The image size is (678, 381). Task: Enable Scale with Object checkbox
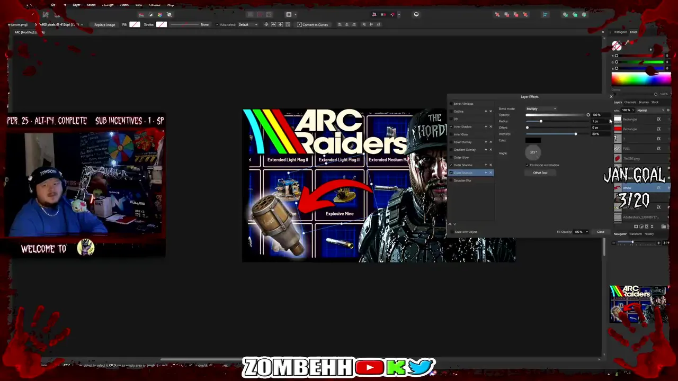[x=452, y=232]
